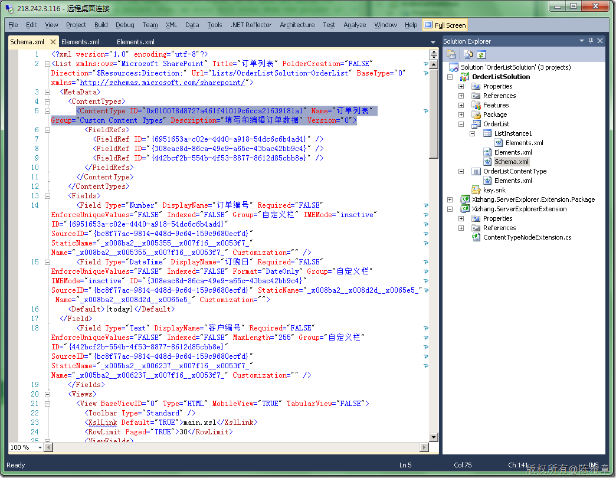
Task: Click the Schema.xml file icon in Solution Explorer
Action: click(487, 162)
